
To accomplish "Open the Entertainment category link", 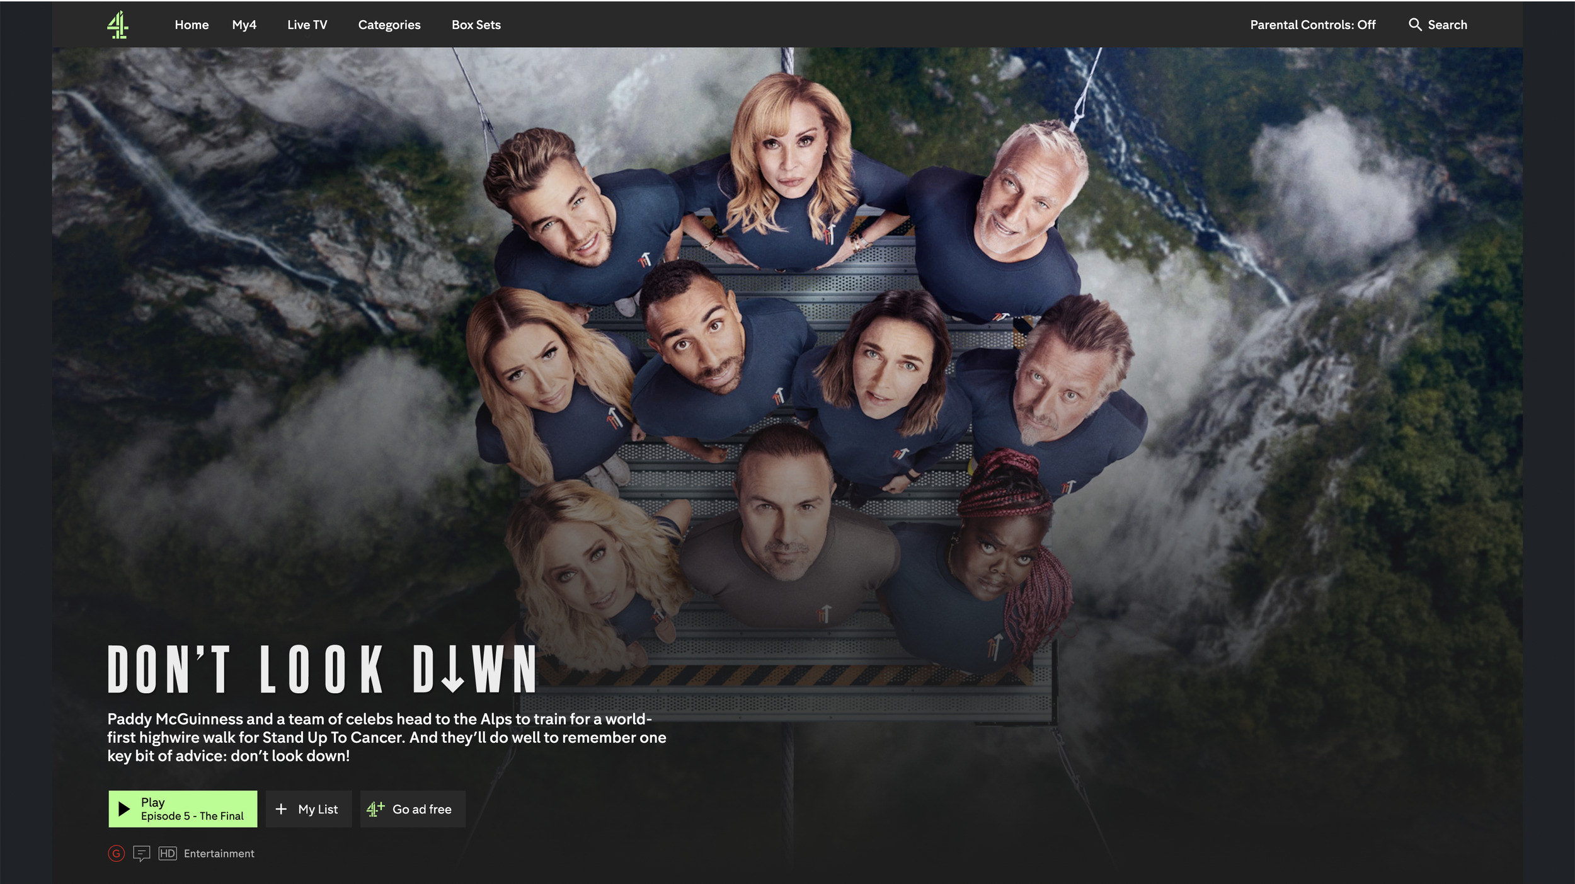I will (219, 853).
